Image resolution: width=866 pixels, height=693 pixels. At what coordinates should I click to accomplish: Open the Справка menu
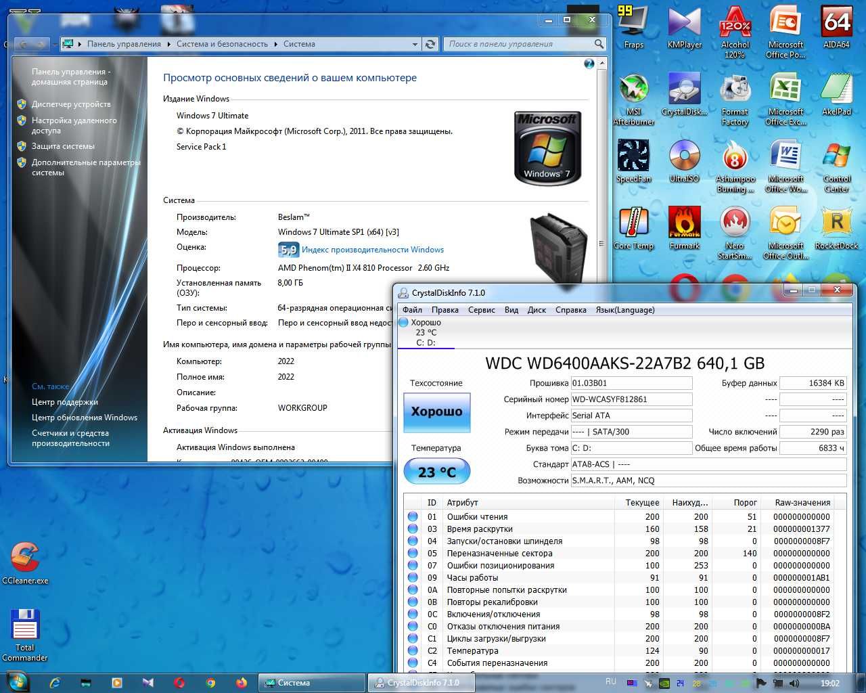pos(571,310)
